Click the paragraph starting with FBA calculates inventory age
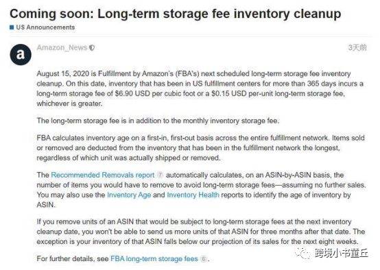Screen dimensions: 380x270 (201, 148)
